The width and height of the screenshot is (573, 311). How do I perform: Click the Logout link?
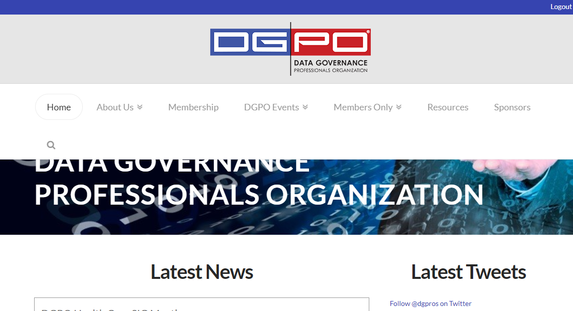561,7
